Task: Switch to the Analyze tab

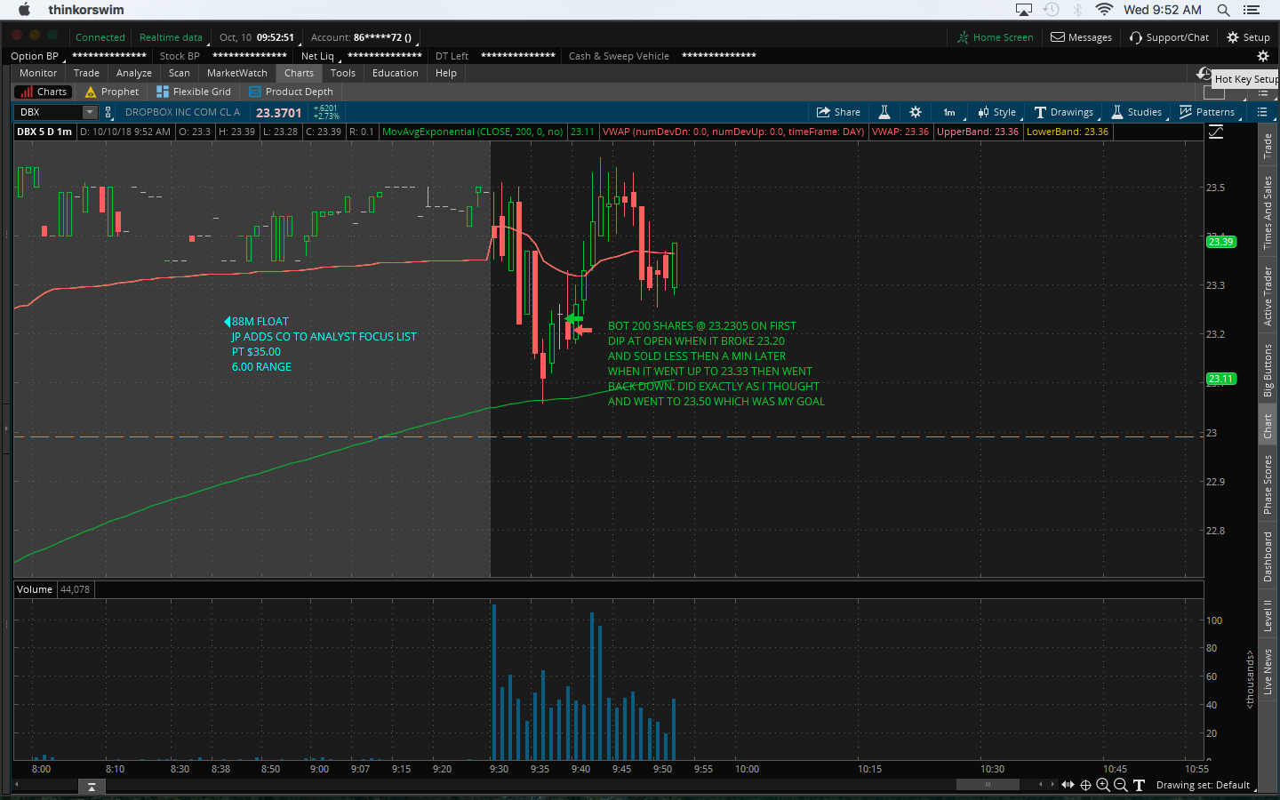Action: 134,73
